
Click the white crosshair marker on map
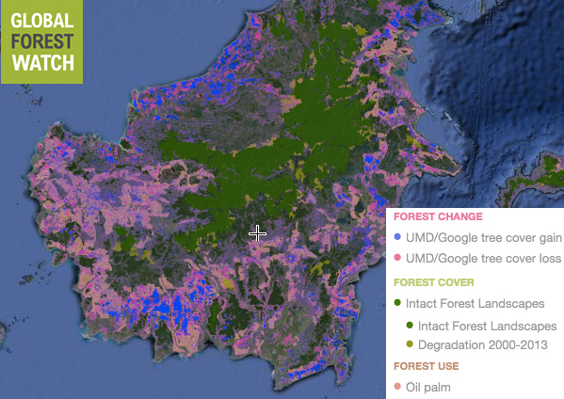[258, 233]
